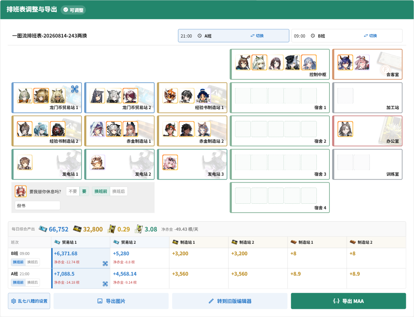The height and width of the screenshot is (317, 414).
Task: Click the 净赤金 -9.14 根 text
Action: click(125, 282)
